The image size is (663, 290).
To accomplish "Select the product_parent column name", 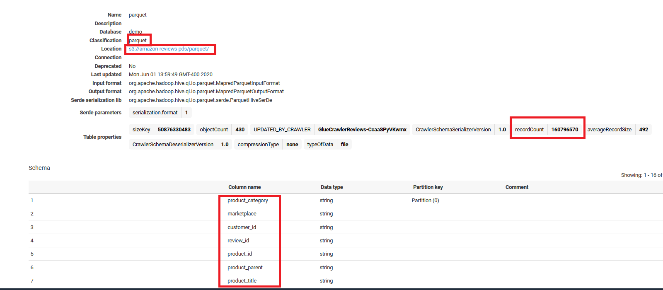I will (245, 268).
